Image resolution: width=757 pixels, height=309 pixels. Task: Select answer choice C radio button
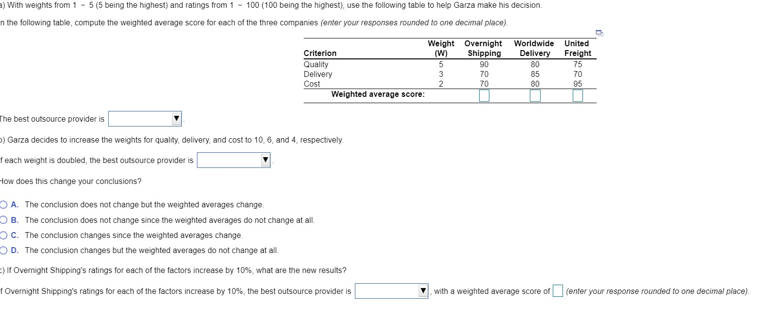(x=4, y=235)
